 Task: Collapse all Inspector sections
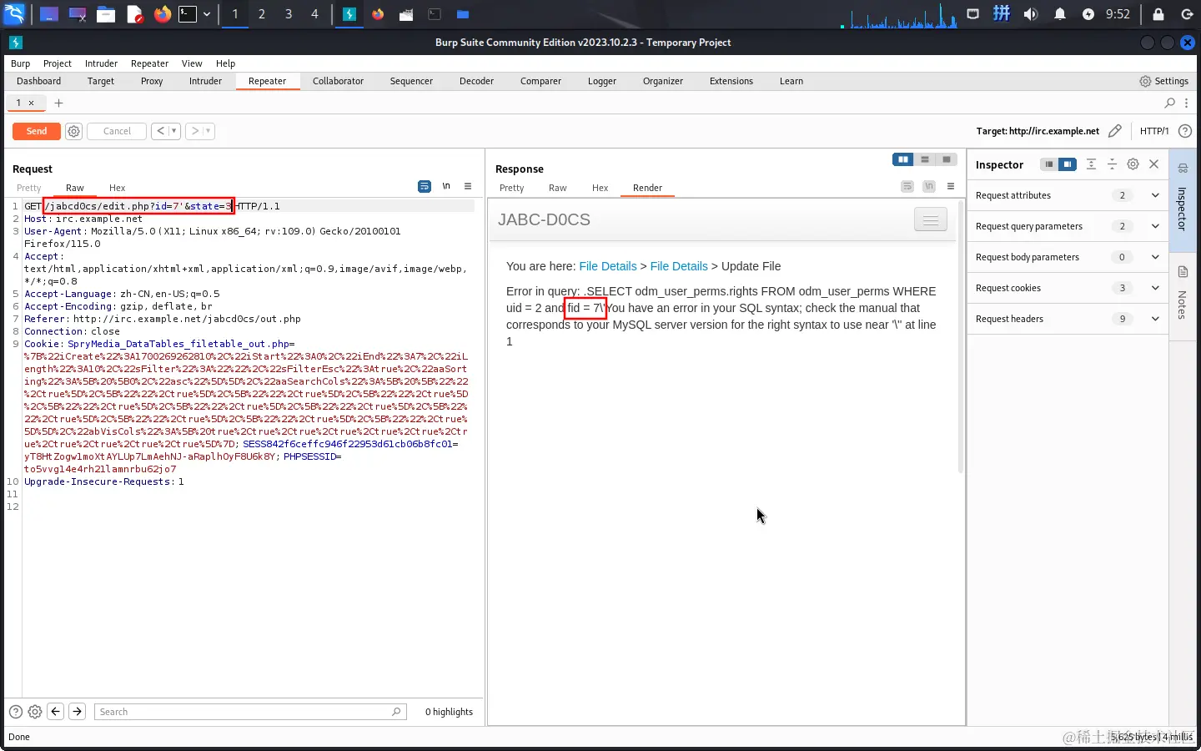pyautogui.click(x=1112, y=164)
